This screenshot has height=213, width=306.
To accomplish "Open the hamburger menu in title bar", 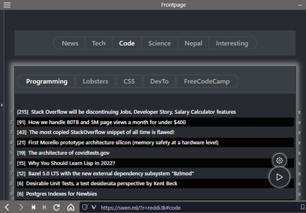I will [7, 5].
